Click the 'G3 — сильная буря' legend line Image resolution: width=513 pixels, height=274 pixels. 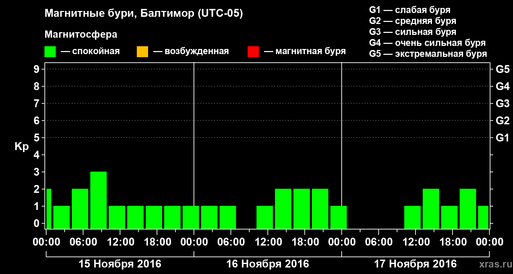pos(412,32)
